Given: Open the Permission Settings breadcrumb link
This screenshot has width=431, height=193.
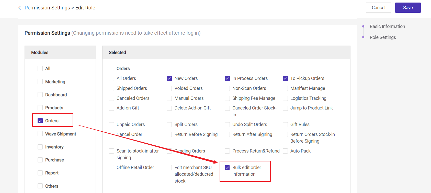Looking at the screenshot, I should point(47,8).
